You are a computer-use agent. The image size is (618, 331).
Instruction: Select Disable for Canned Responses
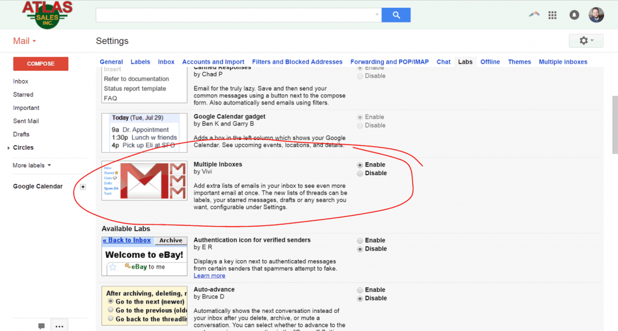(x=360, y=76)
